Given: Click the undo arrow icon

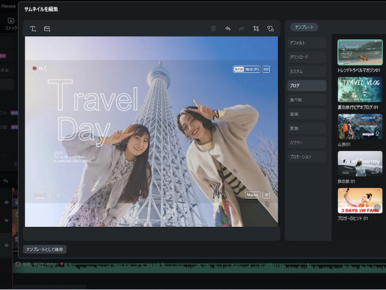Looking at the screenshot, I should point(228,28).
